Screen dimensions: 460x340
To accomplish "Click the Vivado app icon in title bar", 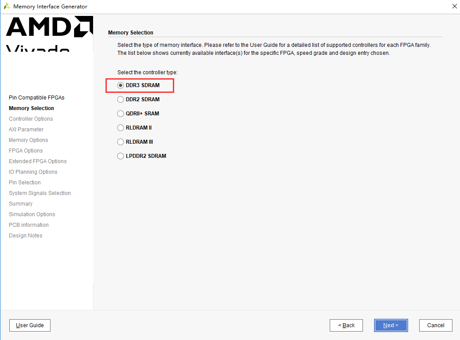I will click(7, 6).
